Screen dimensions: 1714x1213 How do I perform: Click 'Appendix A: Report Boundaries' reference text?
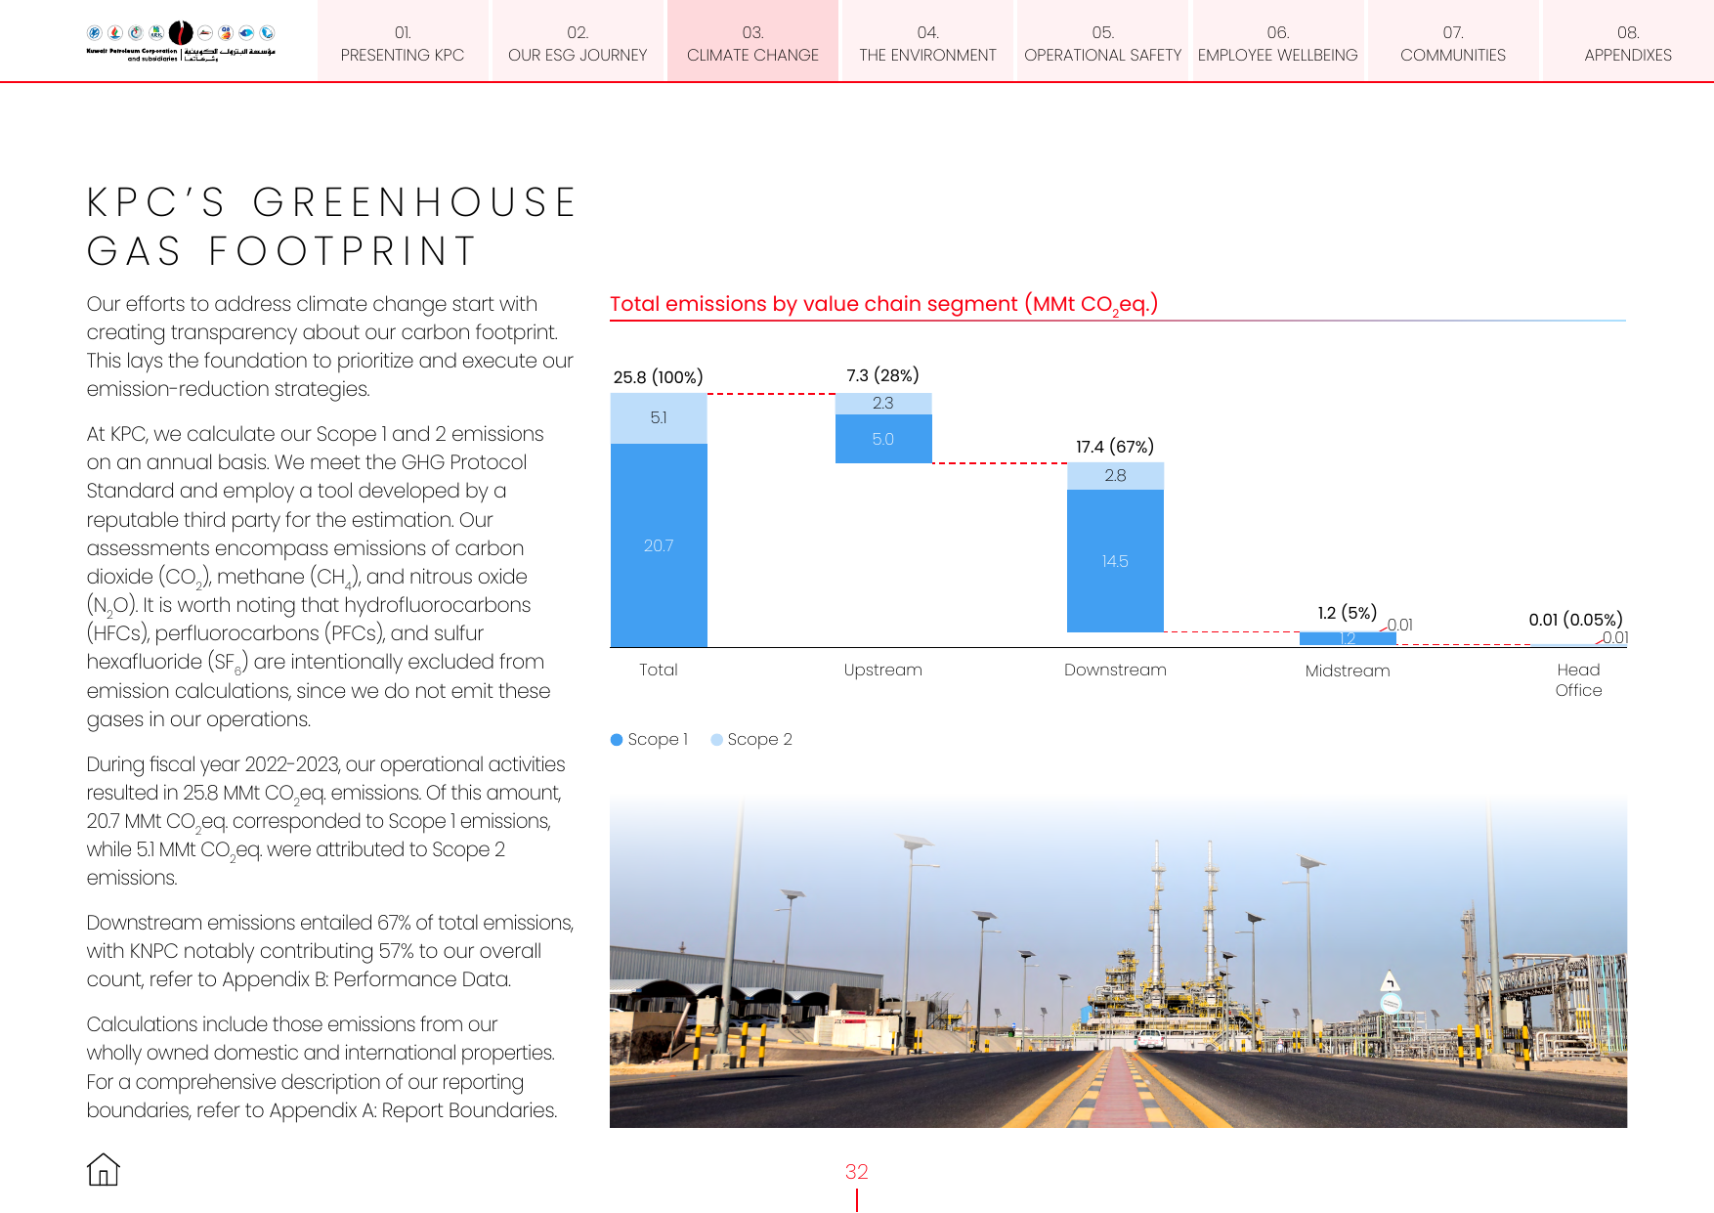413,1110
